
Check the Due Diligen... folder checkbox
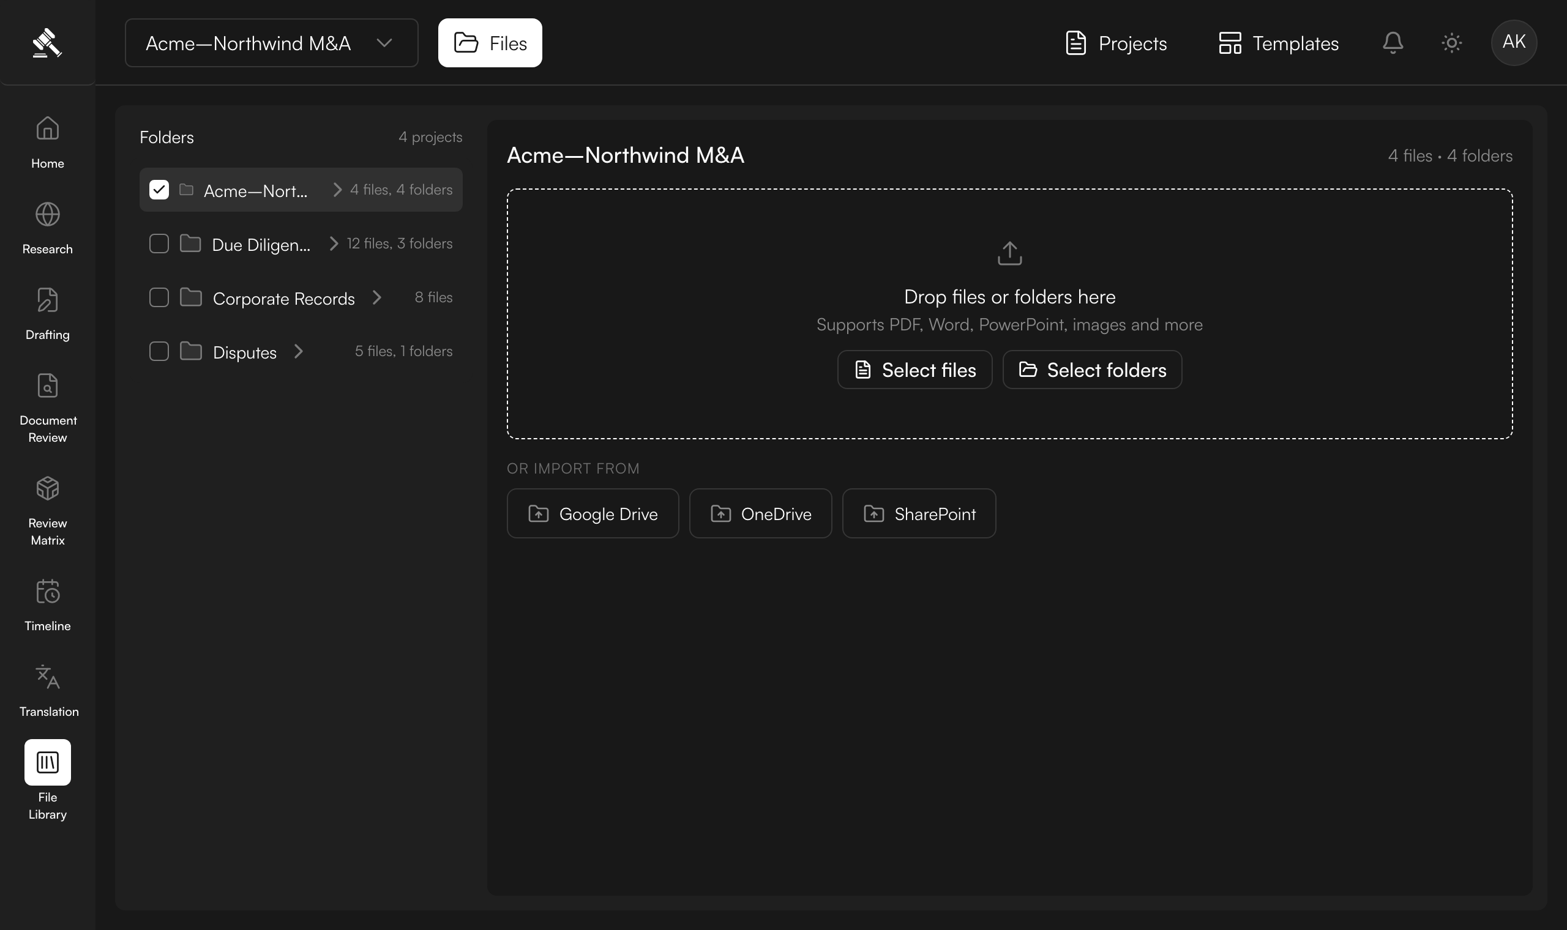click(x=159, y=243)
